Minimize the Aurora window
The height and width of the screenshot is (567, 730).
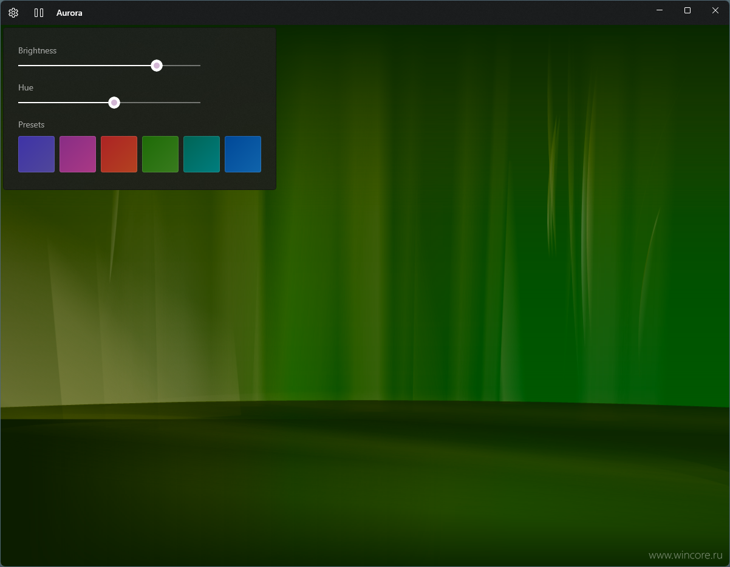point(660,10)
